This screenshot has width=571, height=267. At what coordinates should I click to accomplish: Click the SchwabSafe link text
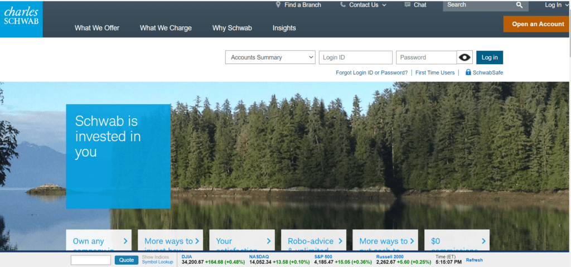tap(487, 72)
